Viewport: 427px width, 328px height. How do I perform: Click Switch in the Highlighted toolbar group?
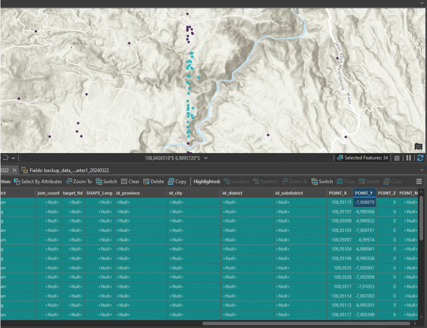coord(322,181)
